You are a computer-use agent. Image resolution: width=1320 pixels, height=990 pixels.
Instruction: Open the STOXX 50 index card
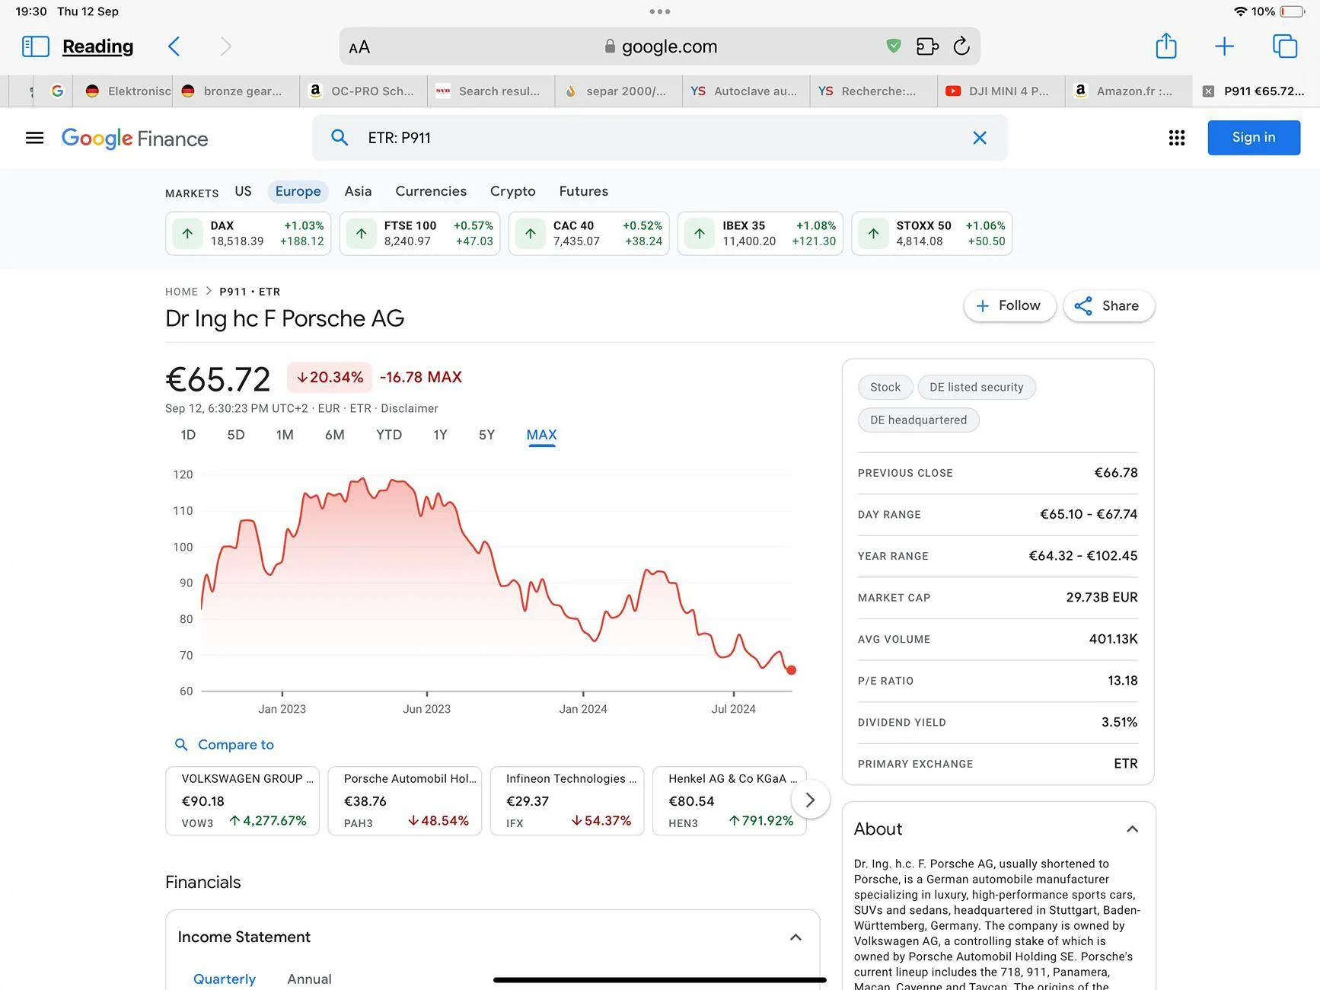click(x=932, y=233)
